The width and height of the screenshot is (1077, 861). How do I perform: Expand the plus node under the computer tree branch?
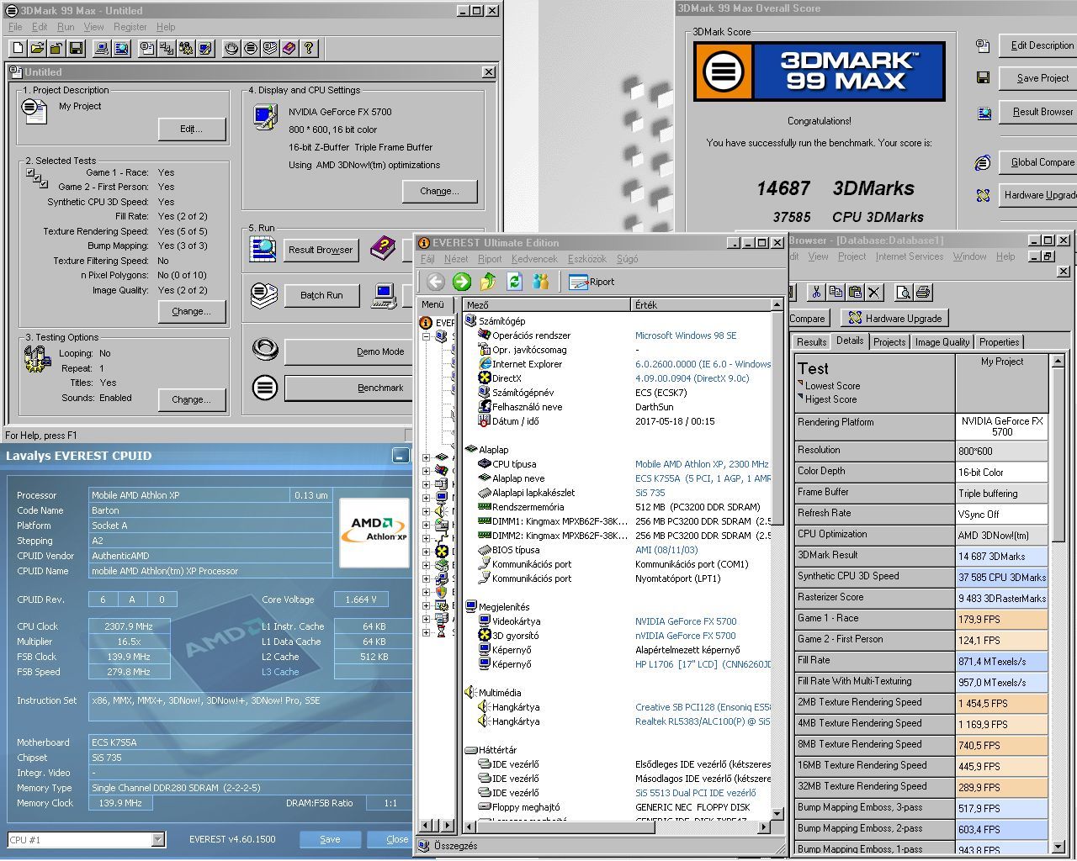coord(426,458)
